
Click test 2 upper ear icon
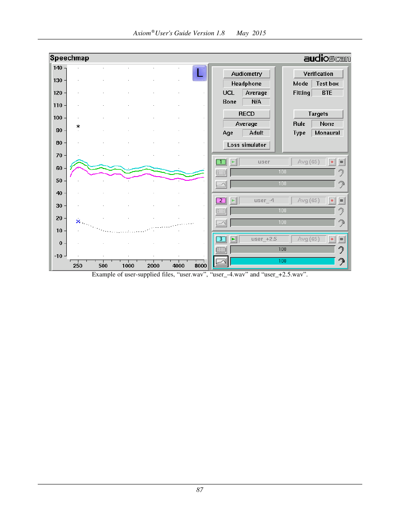coord(341,211)
